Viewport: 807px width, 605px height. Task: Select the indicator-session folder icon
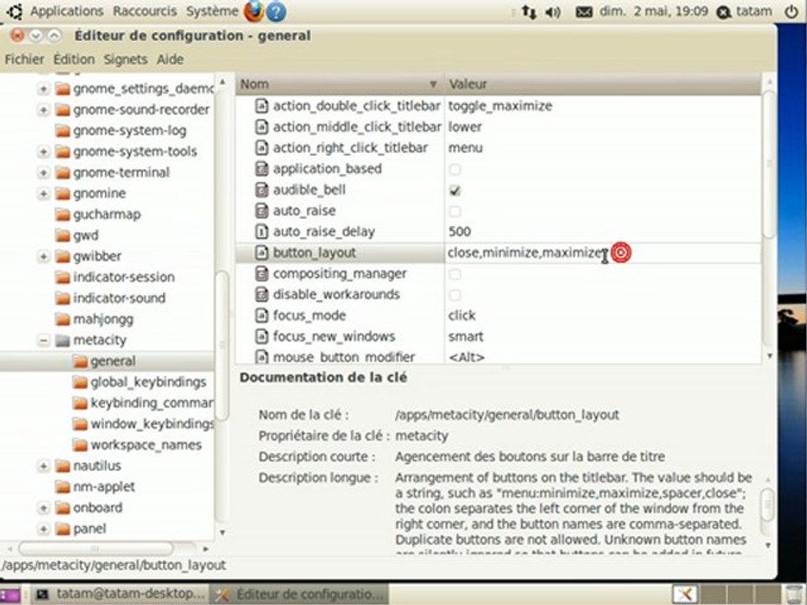[x=62, y=277]
